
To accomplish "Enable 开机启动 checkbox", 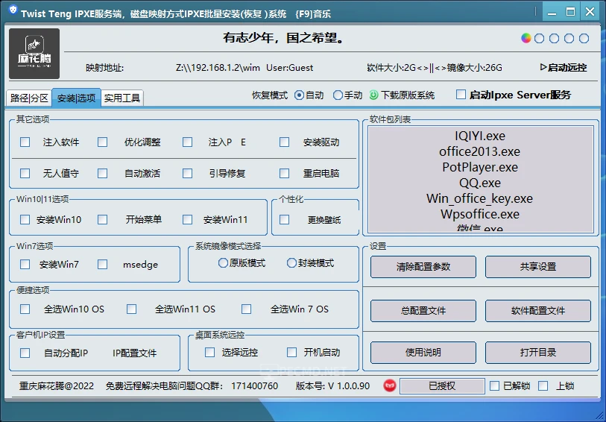I will [291, 353].
